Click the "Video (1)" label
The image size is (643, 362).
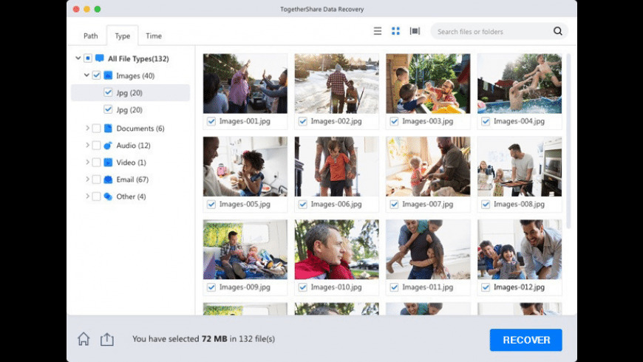click(132, 163)
